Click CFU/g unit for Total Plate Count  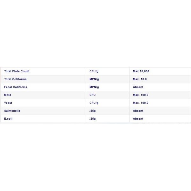pos(94,71)
